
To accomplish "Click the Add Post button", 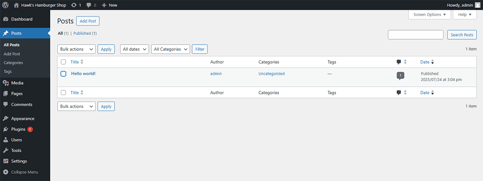I will [88, 21].
